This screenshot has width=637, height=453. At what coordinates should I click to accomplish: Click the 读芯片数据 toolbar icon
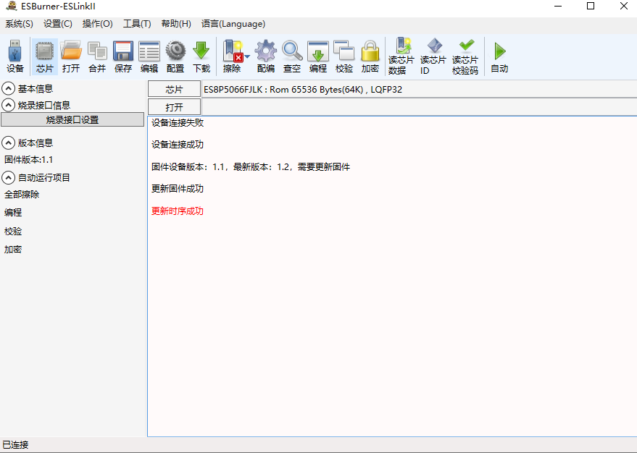click(401, 56)
